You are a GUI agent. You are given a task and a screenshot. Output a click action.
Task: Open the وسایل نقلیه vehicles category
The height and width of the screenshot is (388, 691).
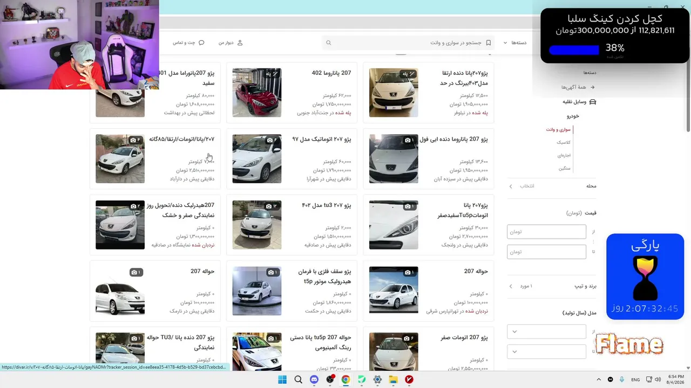tap(574, 102)
